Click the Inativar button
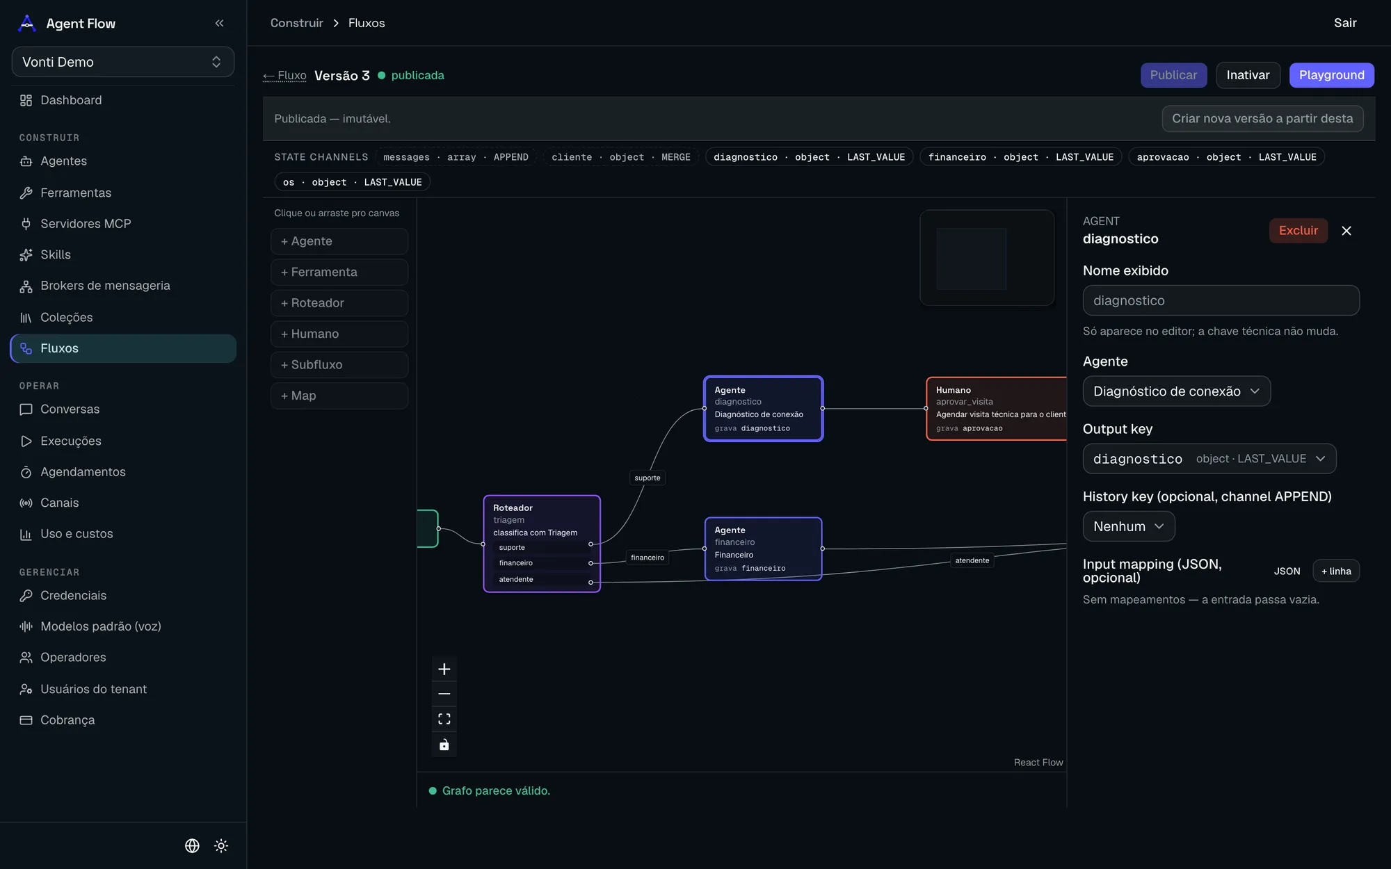 coord(1248,75)
